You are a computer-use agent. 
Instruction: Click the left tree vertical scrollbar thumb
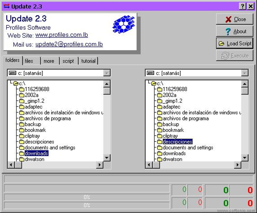(x=107, y=91)
